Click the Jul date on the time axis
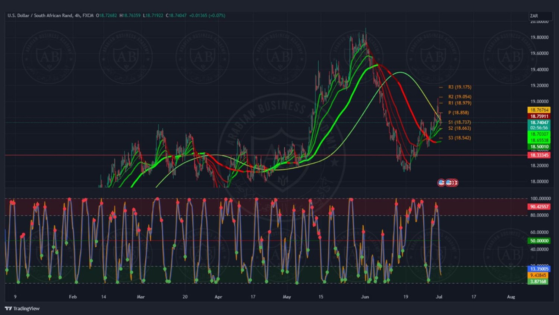Image resolution: width=559 pixels, height=315 pixels. pyautogui.click(x=439, y=297)
